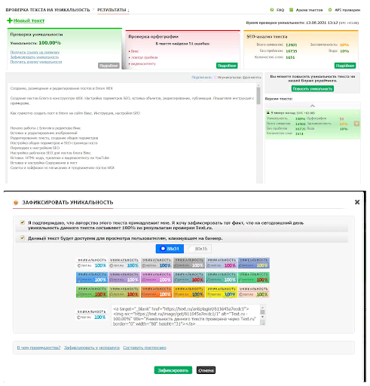Click inside the HTML banner code field

coord(185,315)
